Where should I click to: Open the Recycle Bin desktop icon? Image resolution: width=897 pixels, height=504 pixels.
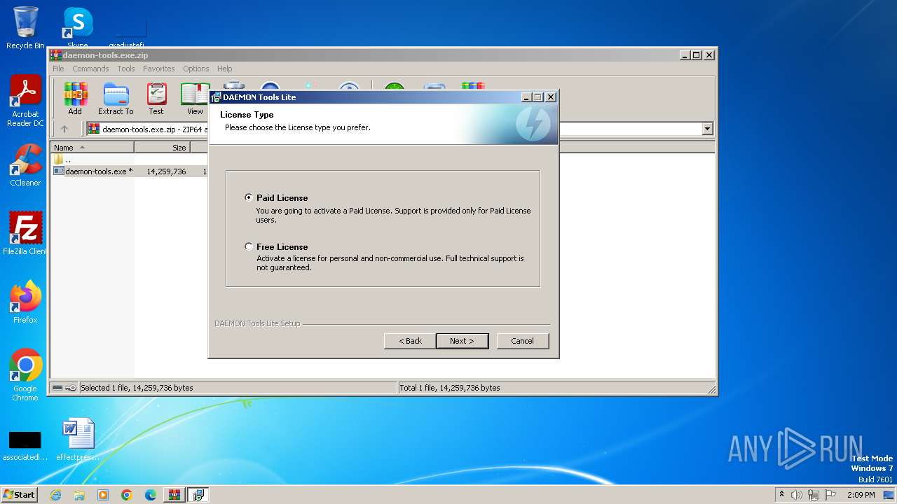(x=25, y=28)
